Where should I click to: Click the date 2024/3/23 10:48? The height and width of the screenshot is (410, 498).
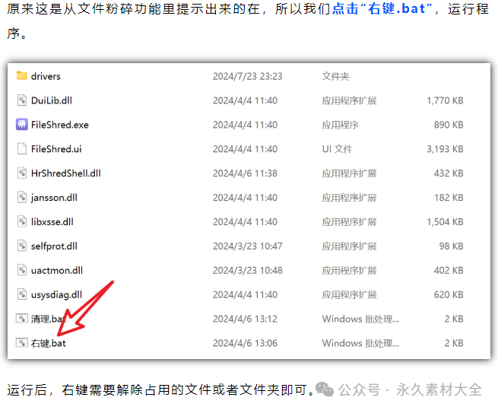(x=247, y=271)
